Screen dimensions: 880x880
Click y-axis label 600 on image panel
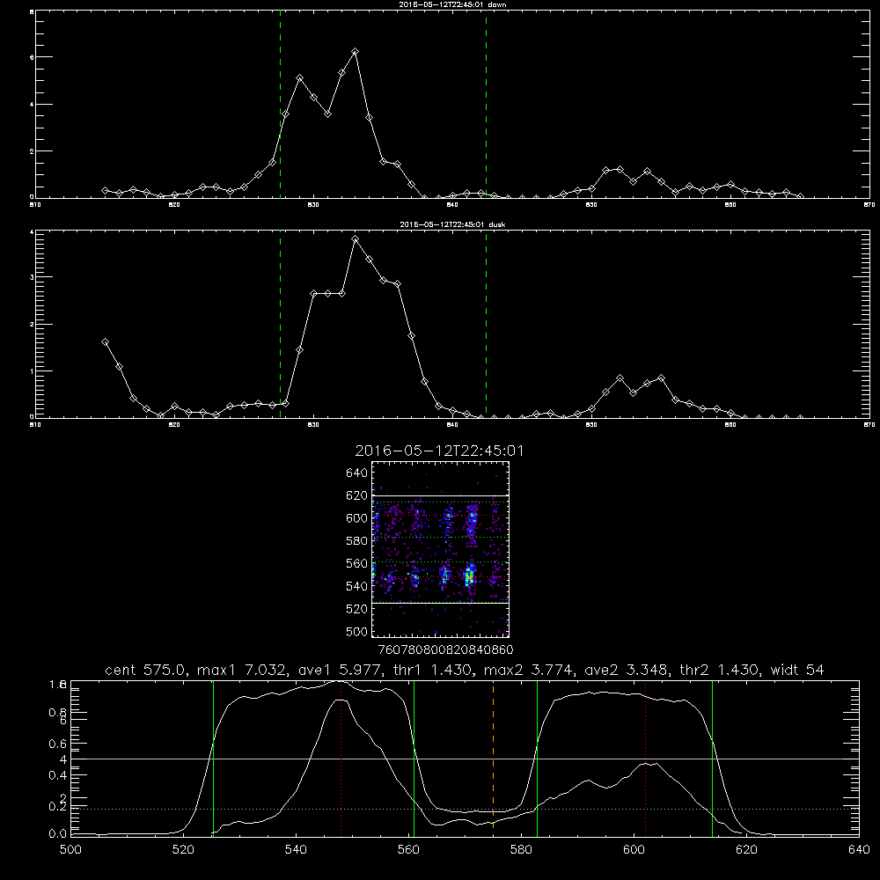356,518
